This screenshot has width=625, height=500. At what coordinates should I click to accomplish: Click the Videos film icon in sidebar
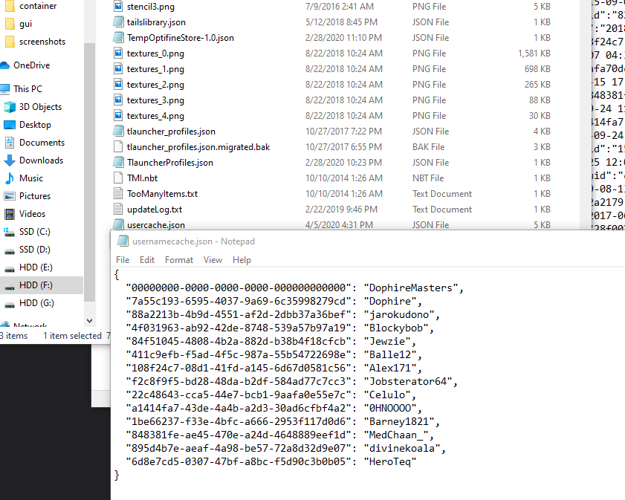click(9, 214)
